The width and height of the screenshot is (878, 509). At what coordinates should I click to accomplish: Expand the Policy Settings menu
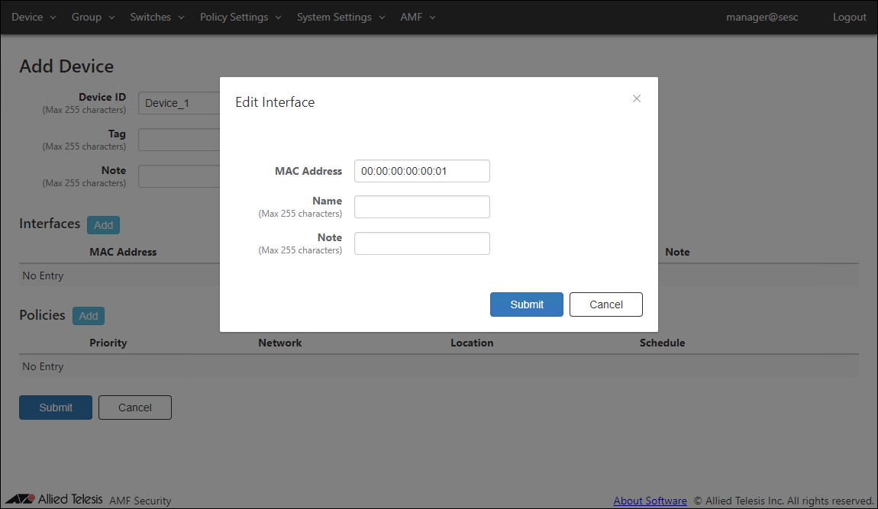[x=240, y=17]
